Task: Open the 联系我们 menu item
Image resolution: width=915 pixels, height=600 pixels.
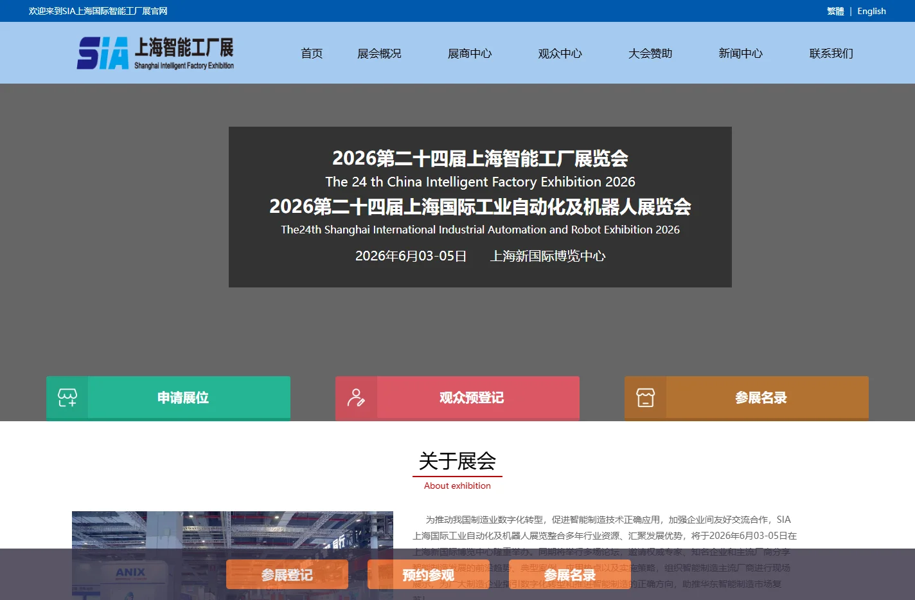Action: click(831, 53)
